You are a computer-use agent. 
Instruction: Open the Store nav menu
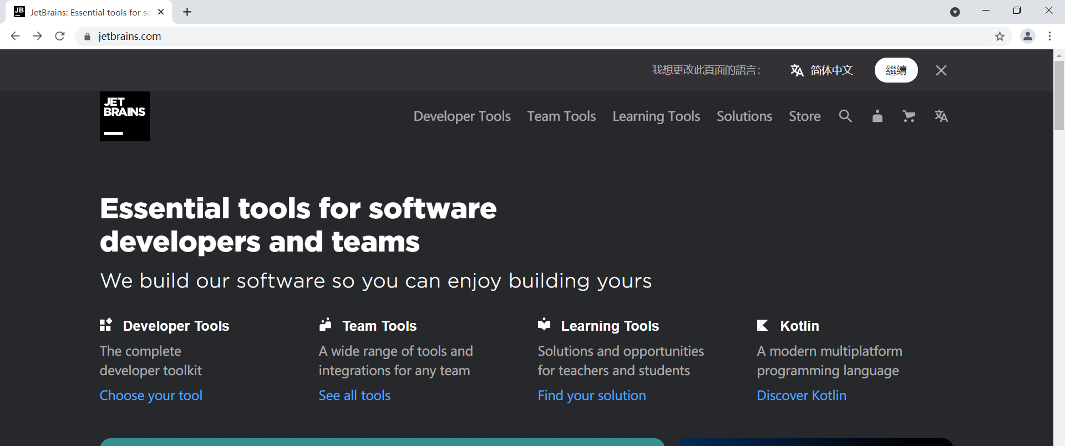[805, 116]
